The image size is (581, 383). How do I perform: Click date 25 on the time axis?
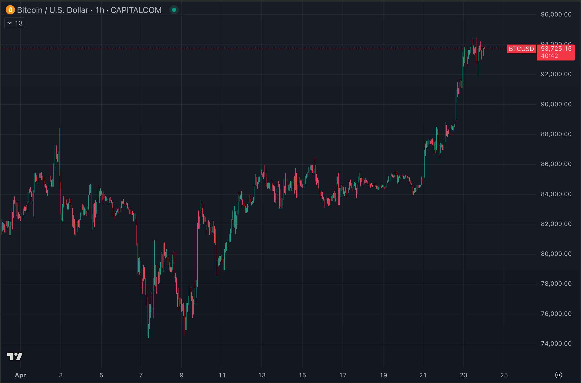click(x=504, y=375)
